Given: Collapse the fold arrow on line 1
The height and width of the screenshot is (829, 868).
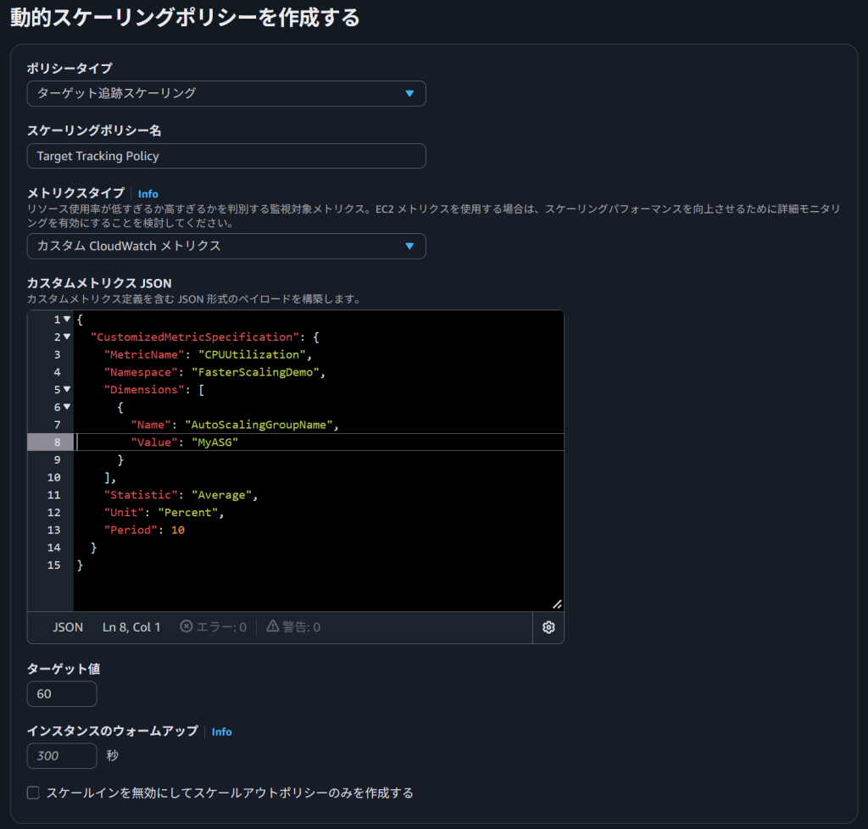Looking at the screenshot, I should [x=67, y=320].
